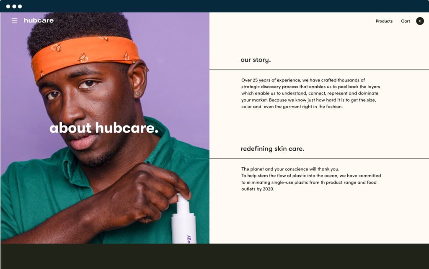
Task: Click the middle window control dot
Action: [14, 6]
